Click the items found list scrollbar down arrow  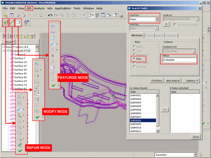(158, 131)
